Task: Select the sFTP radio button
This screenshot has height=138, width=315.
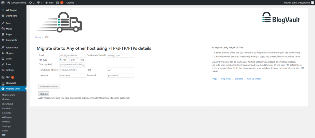Action: click(x=68, y=60)
